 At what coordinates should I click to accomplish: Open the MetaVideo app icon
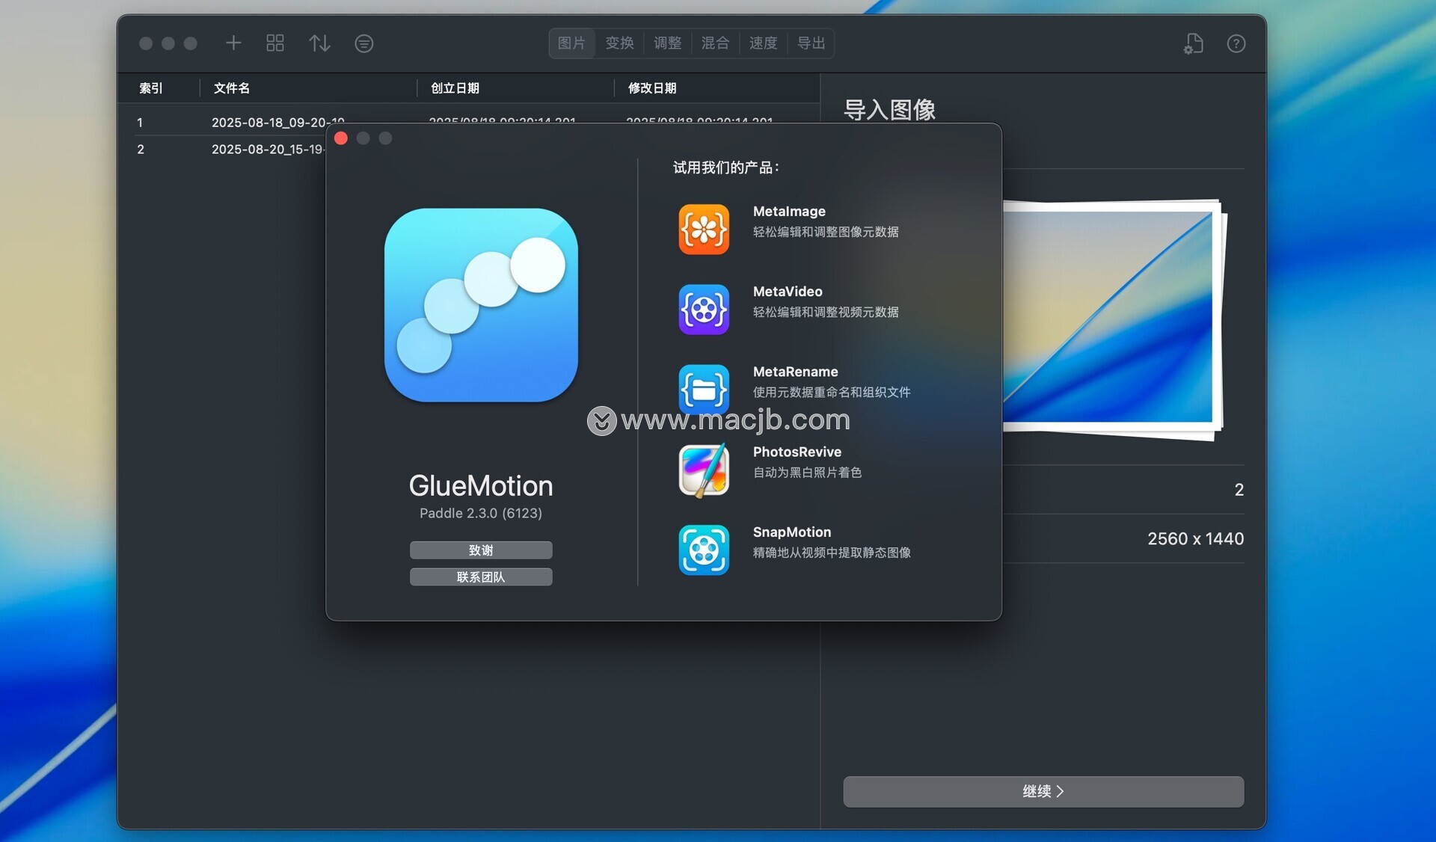703,310
